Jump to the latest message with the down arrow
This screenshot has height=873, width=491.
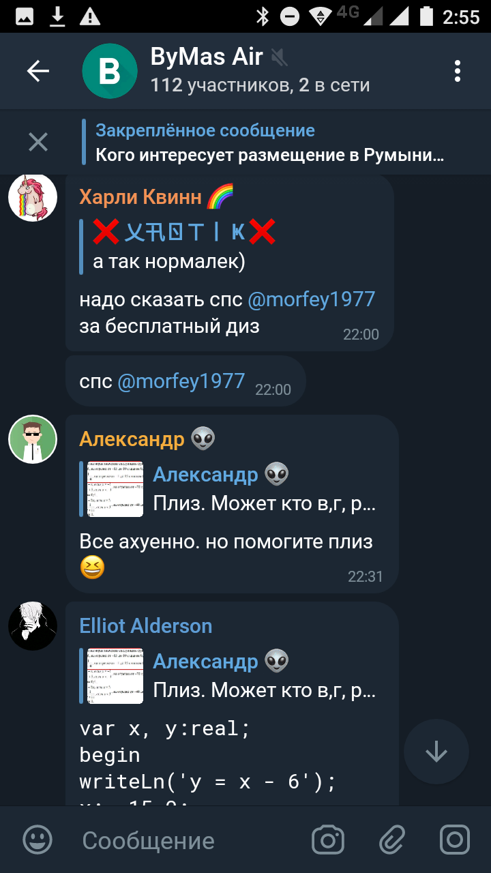pos(436,752)
